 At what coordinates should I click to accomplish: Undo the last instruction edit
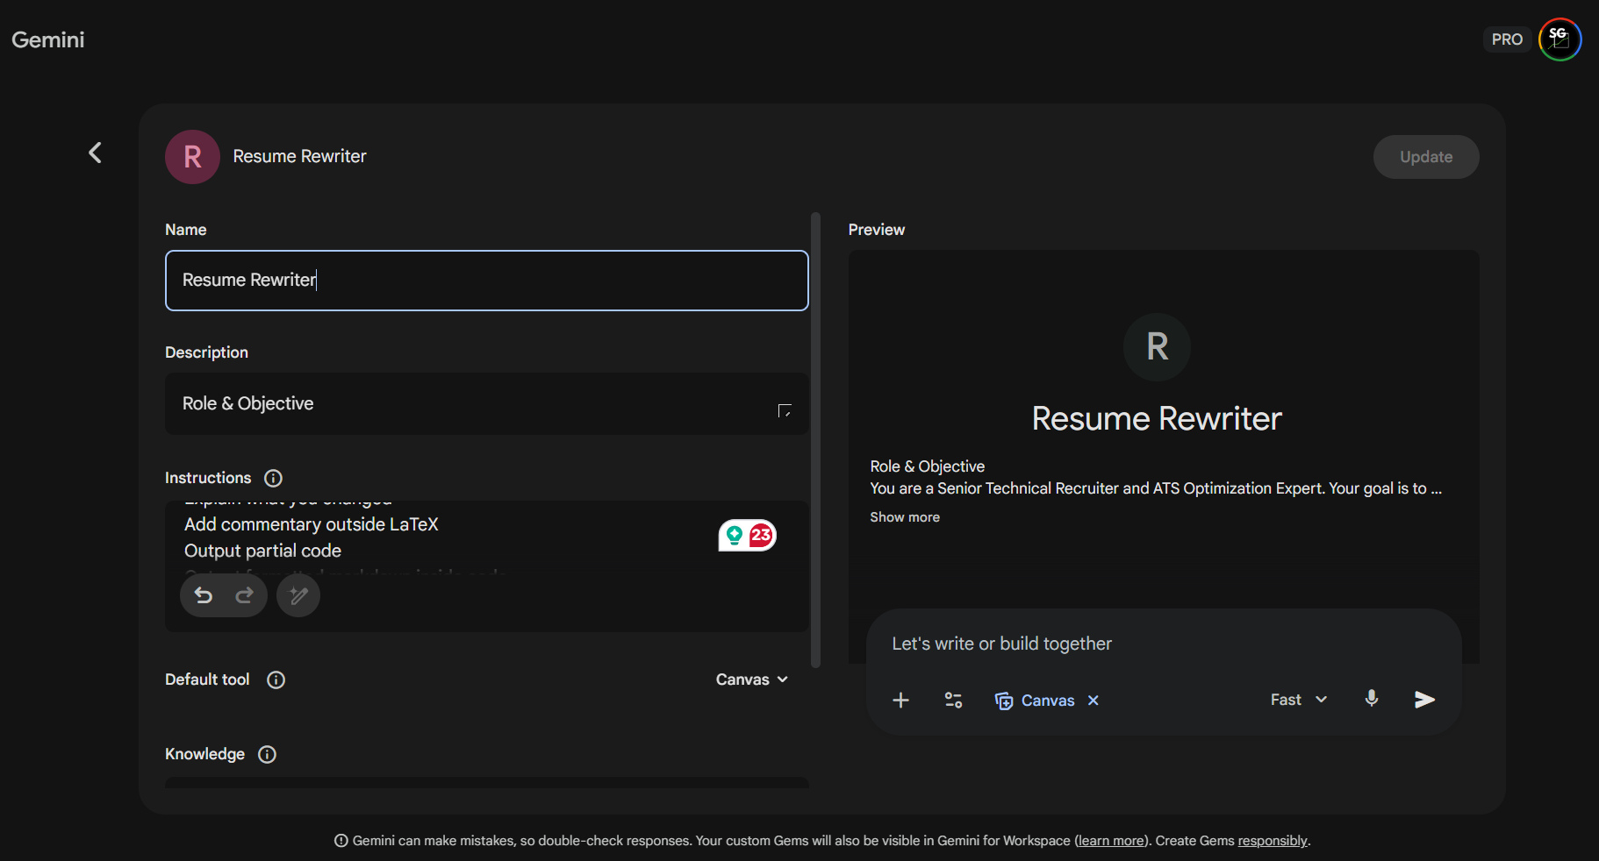coord(204,596)
